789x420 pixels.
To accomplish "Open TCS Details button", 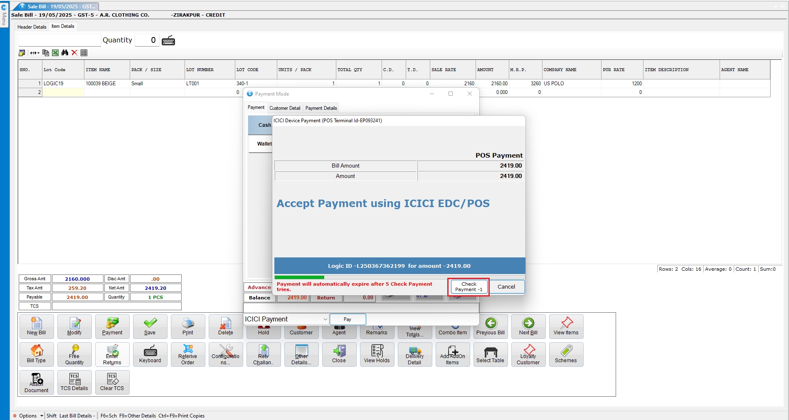I will point(74,382).
